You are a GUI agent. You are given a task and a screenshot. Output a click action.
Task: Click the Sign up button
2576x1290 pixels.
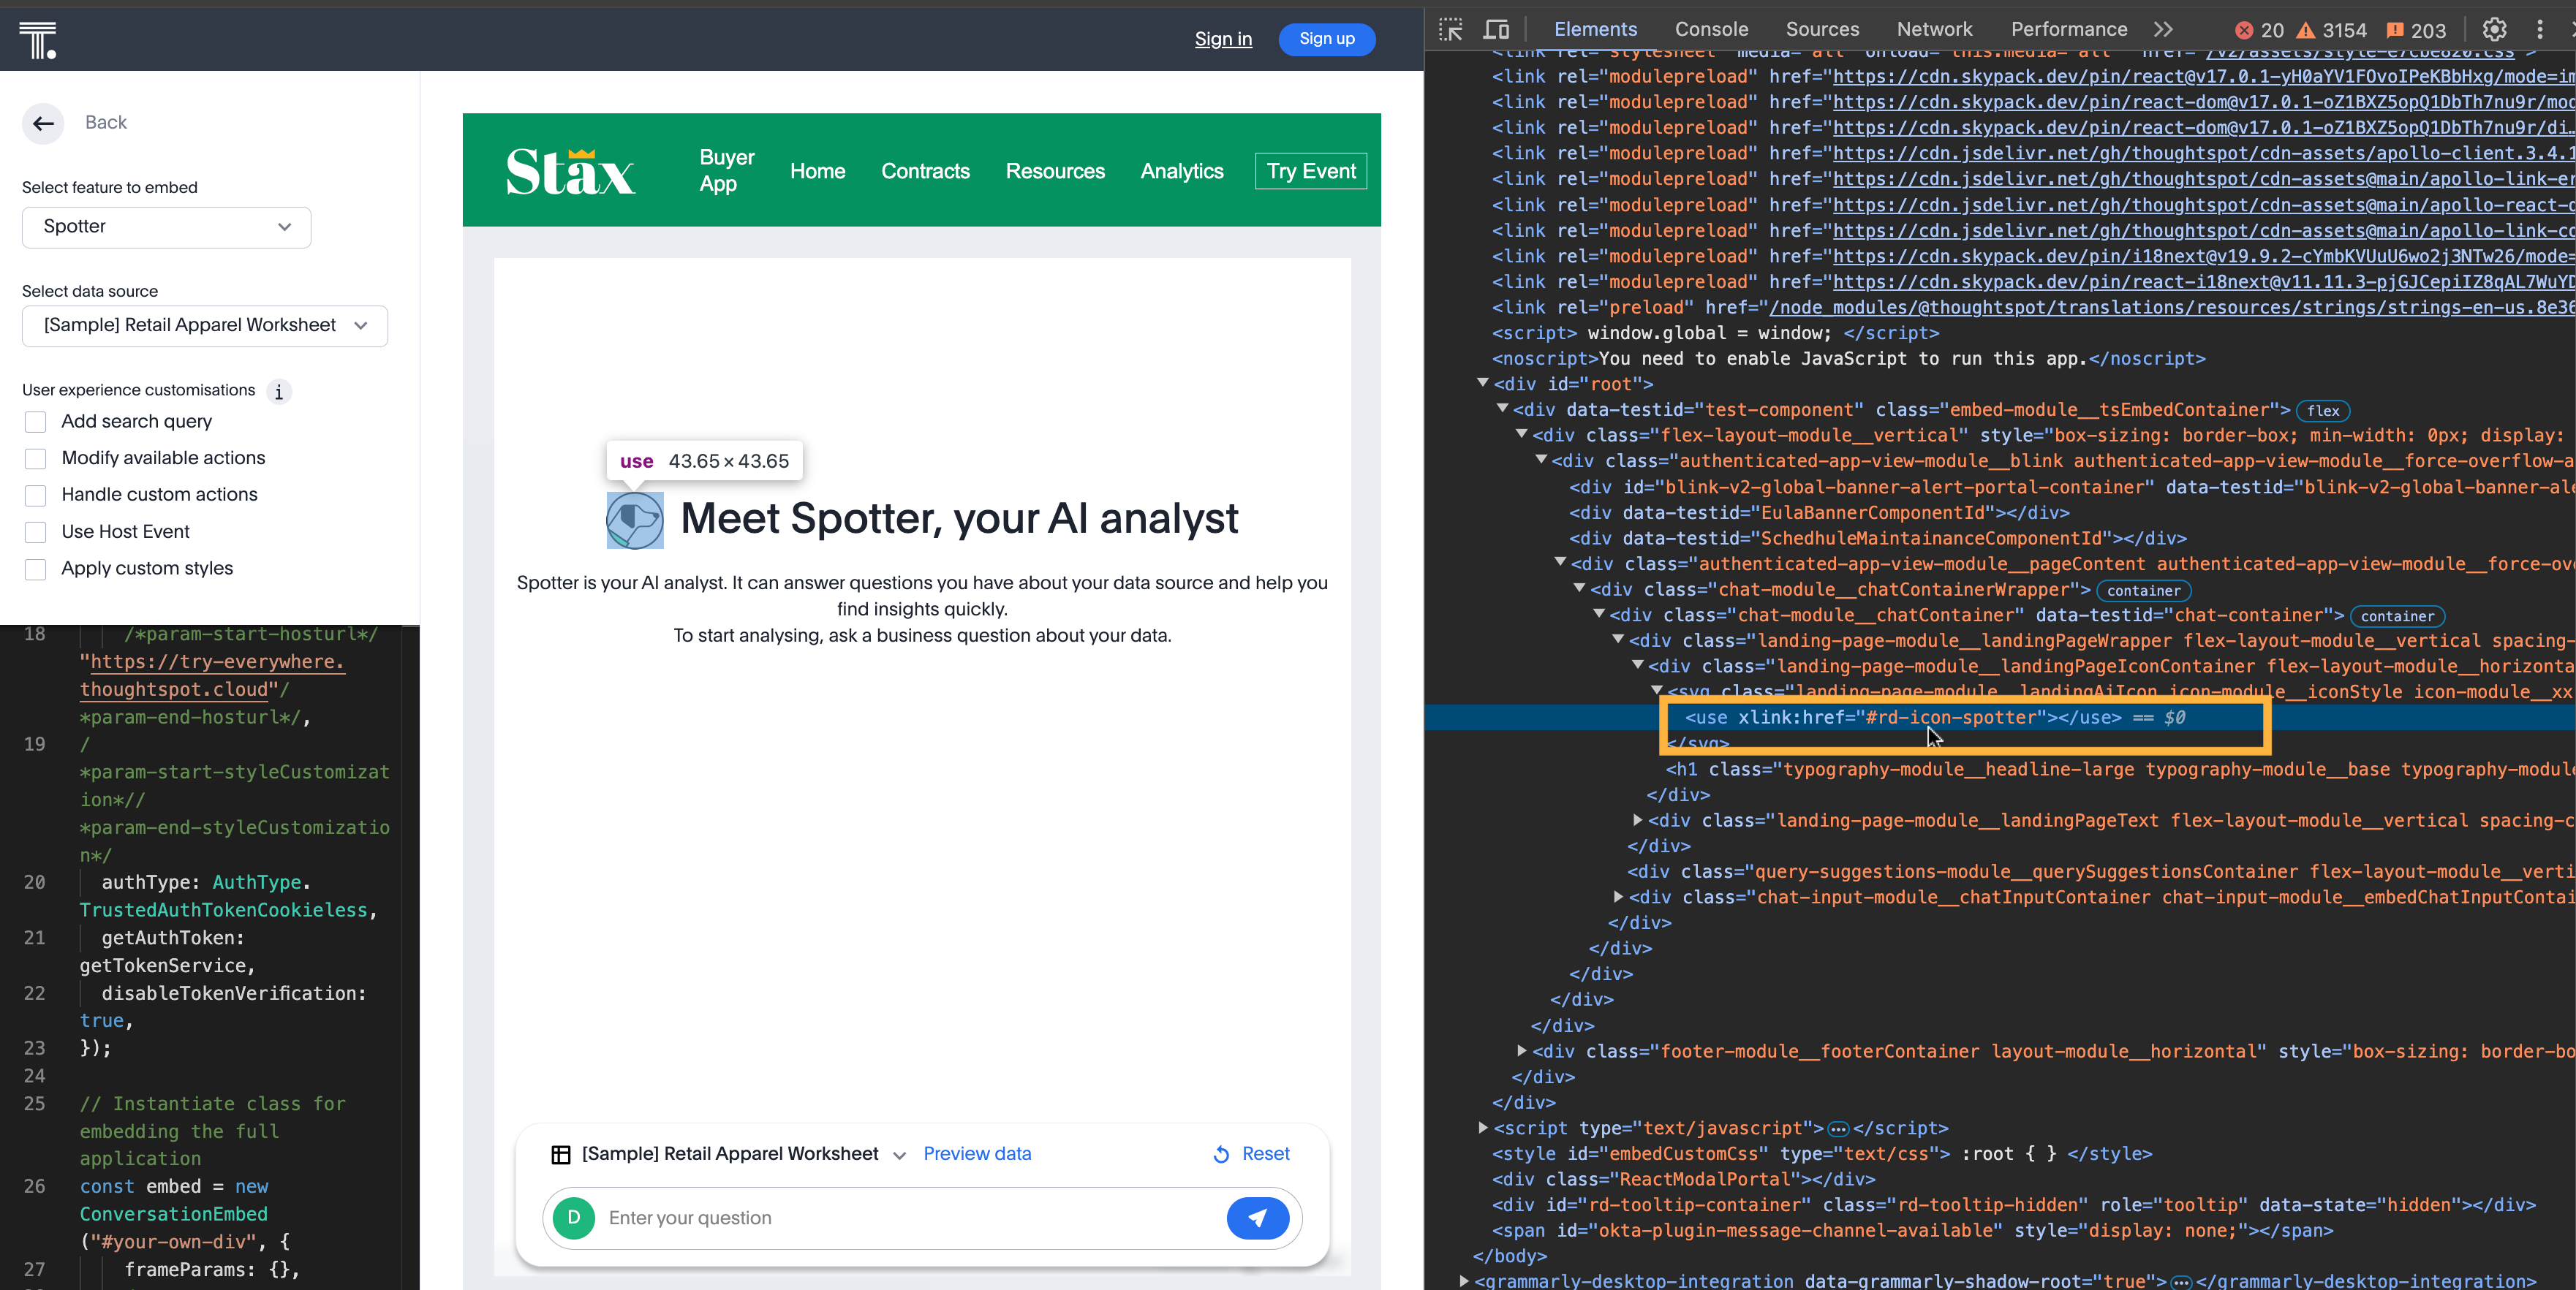pyautogui.click(x=1326, y=39)
